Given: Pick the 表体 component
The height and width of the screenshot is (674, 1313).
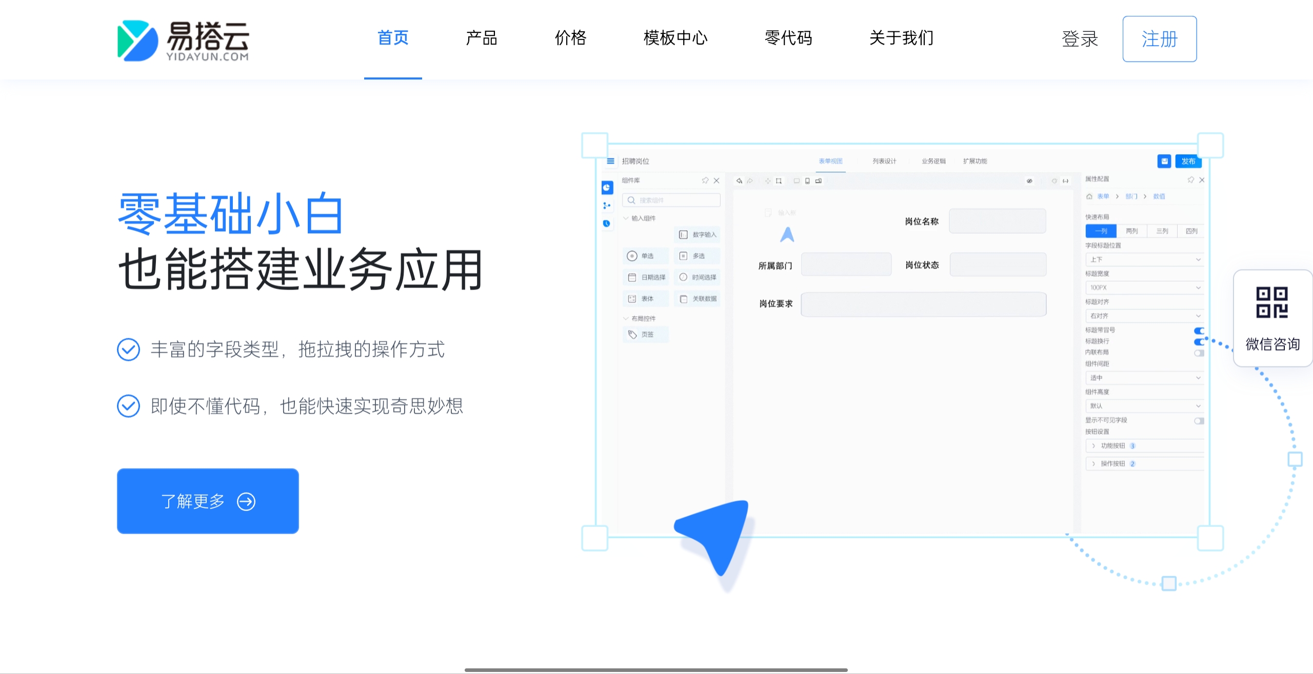Looking at the screenshot, I should [646, 299].
